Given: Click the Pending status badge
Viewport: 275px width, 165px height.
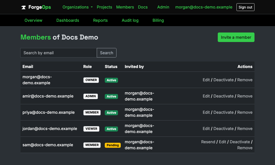Looking at the screenshot, I should [112, 145].
